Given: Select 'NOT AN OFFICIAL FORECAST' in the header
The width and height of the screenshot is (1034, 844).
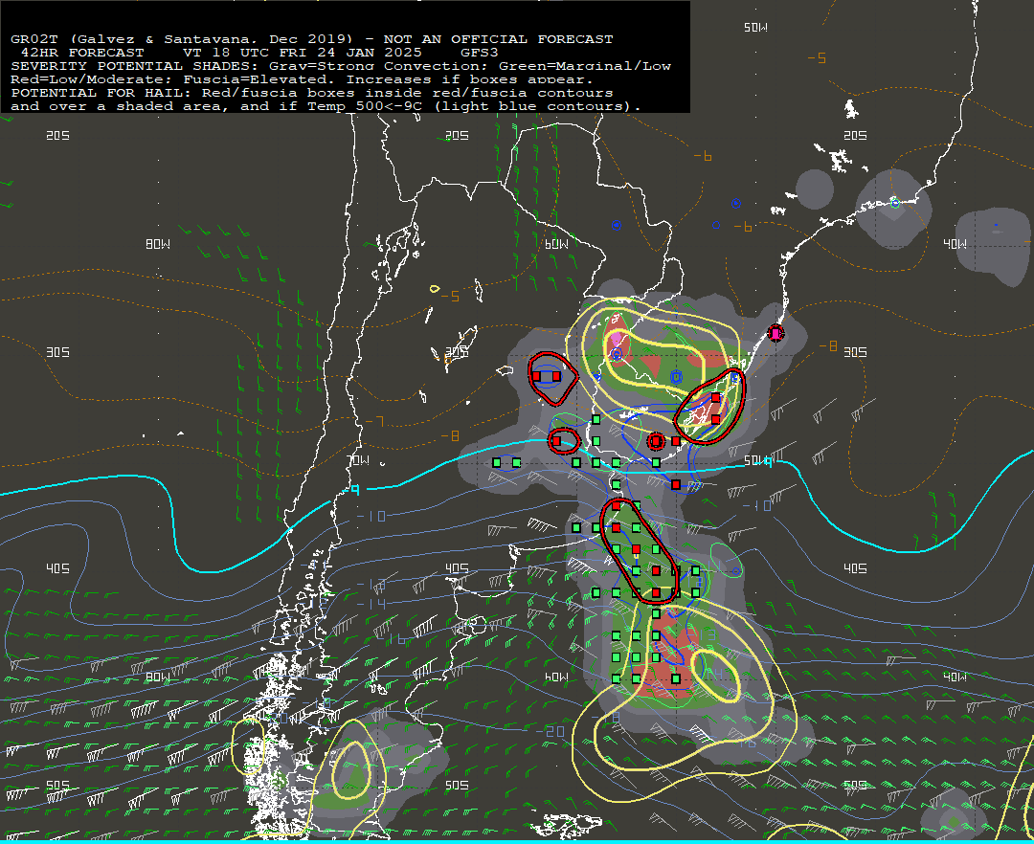Looking at the screenshot, I should click(499, 39).
